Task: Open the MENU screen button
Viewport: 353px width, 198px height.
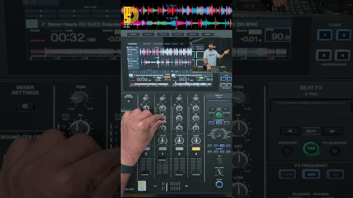Action: coord(207,34)
